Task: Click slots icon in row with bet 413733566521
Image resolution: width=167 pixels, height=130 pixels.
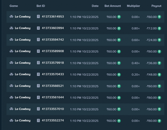Action: [x=11, y=86]
